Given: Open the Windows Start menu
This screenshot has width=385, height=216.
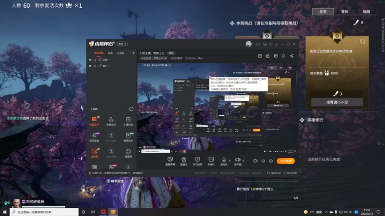Looking at the screenshot, I should [5, 212].
